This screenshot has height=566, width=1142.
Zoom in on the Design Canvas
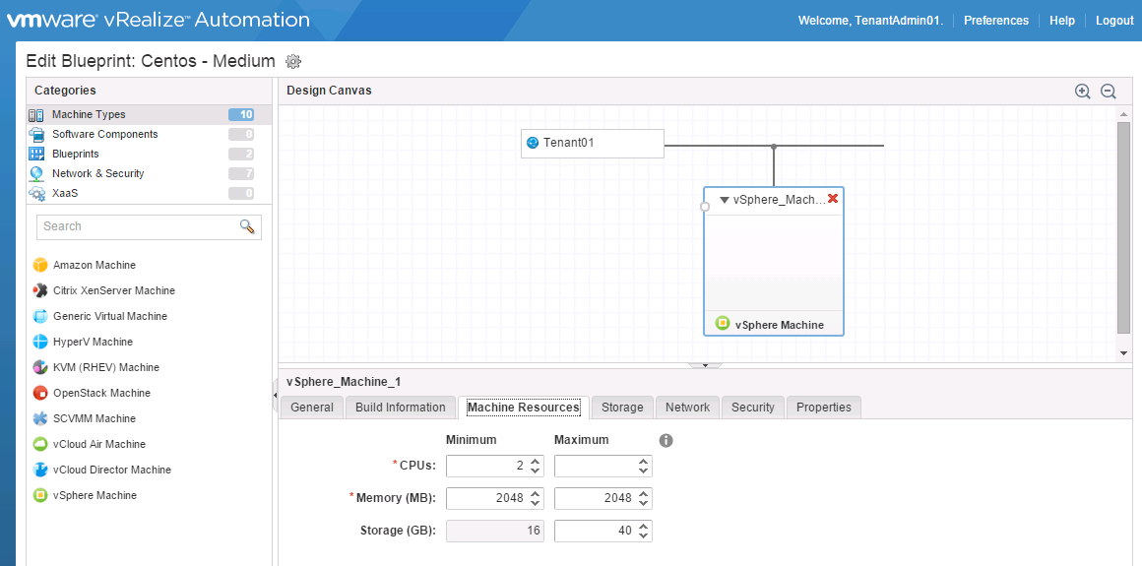[x=1082, y=92]
